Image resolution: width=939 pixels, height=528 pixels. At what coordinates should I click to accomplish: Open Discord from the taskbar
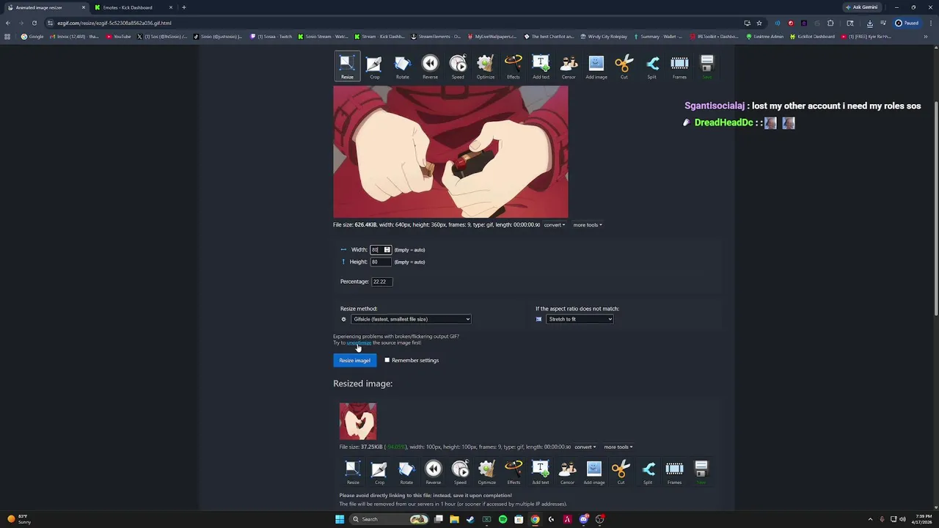(x=583, y=519)
